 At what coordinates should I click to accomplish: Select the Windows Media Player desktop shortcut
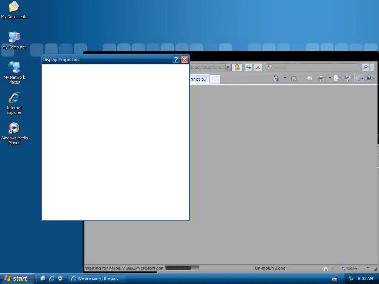point(14,133)
